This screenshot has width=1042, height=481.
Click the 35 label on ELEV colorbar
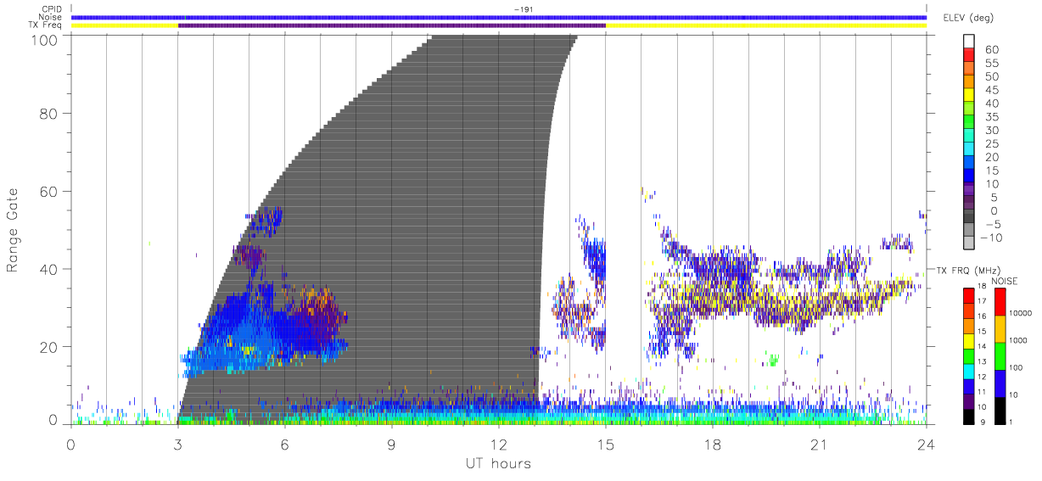[991, 117]
